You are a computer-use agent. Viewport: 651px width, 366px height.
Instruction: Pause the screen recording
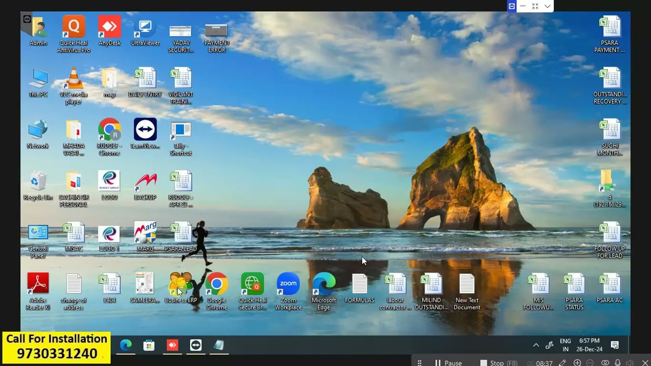(448, 362)
